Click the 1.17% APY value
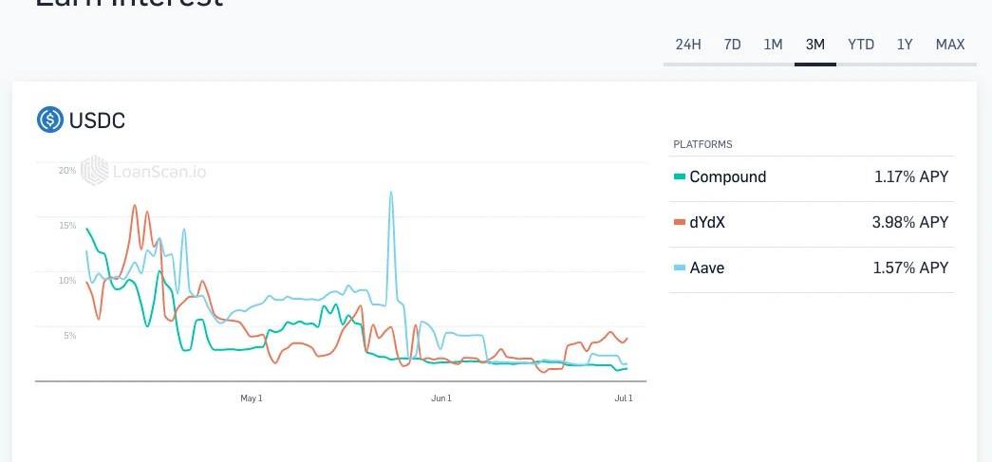The image size is (992, 462). pyautogui.click(x=911, y=177)
